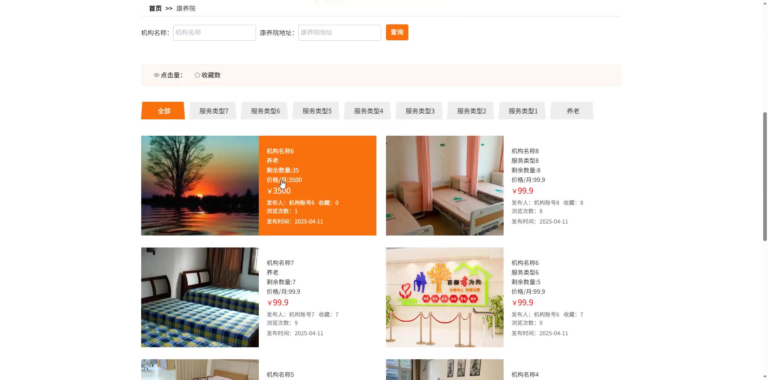Click the scrollbar down arrow
This screenshot has height=380, width=768.
(765, 377)
